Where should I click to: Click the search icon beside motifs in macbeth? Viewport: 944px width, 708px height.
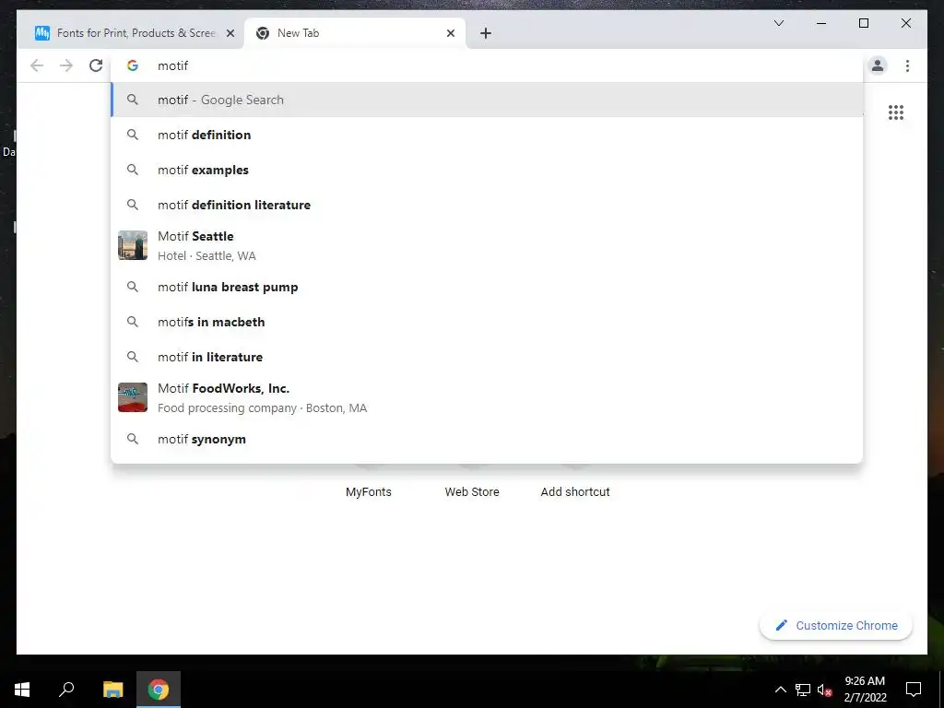(x=133, y=322)
